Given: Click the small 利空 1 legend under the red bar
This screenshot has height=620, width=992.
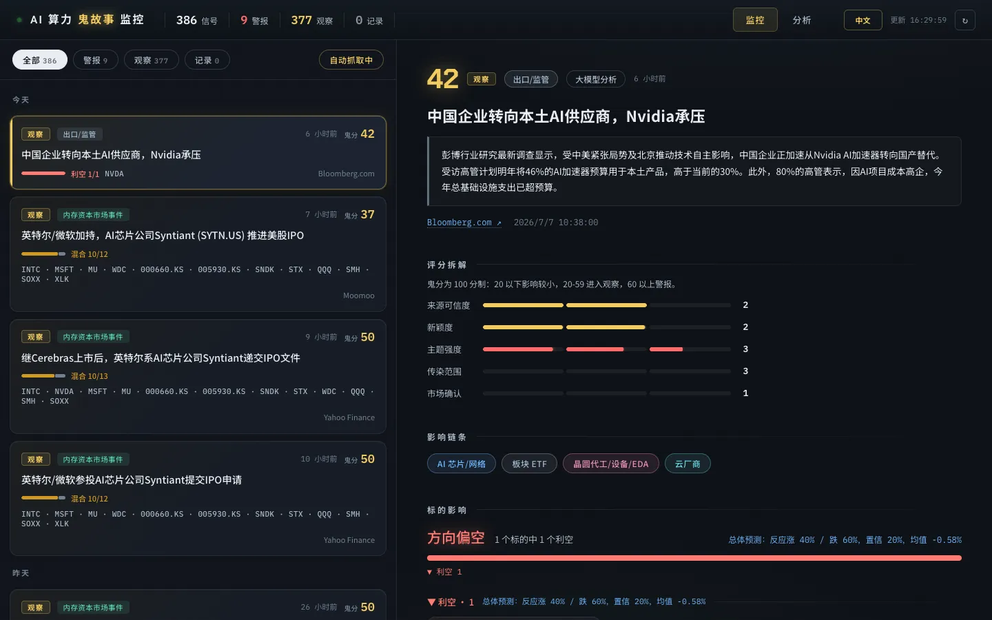Looking at the screenshot, I should pyautogui.click(x=444, y=572).
